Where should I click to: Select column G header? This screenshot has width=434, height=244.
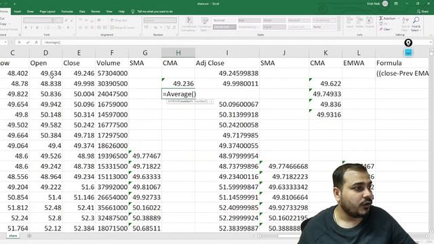(x=145, y=53)
